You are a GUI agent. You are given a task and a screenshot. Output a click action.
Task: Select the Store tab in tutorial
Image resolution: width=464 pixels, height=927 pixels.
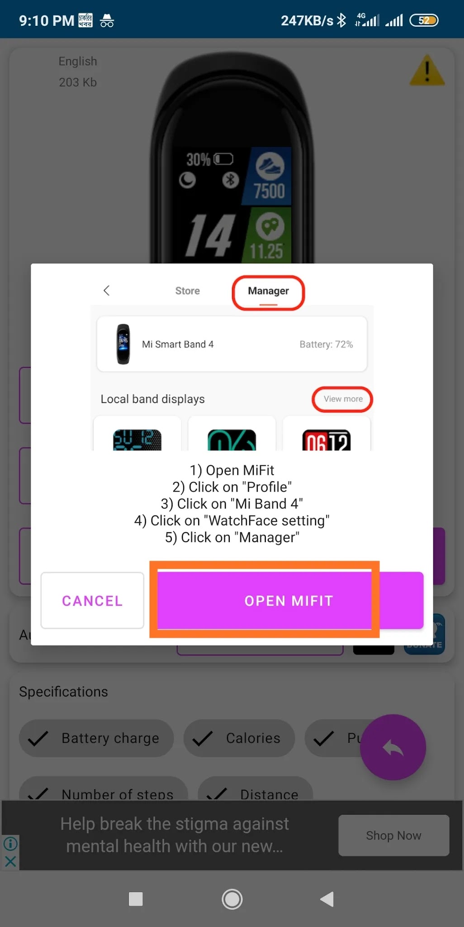[x=188, y=291]
